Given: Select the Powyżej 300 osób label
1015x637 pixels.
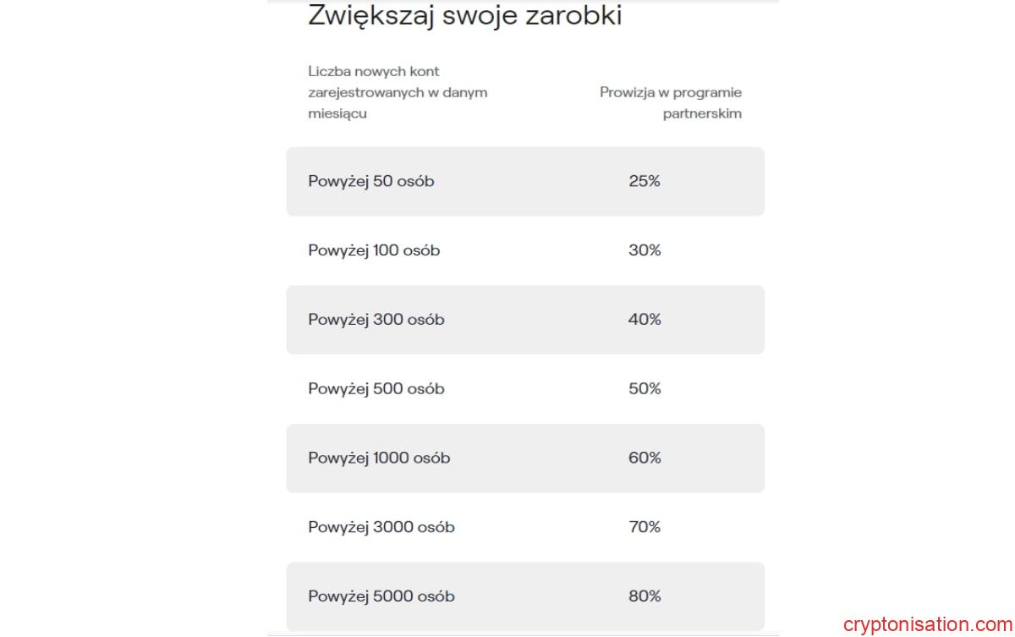Looking at the screenshot, I should (x=376, y=320).
